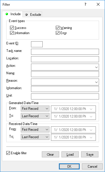This screenshot has width=105, height=172.
Task: Cancel the Filter dialog
Action: [92, 166]
